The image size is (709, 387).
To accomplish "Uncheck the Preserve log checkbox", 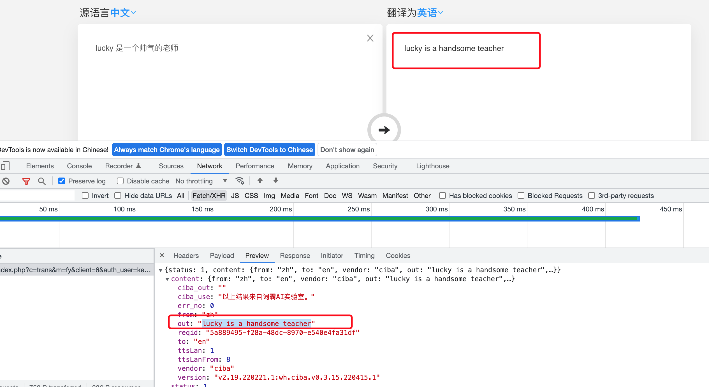I will [x=62, y=181].
